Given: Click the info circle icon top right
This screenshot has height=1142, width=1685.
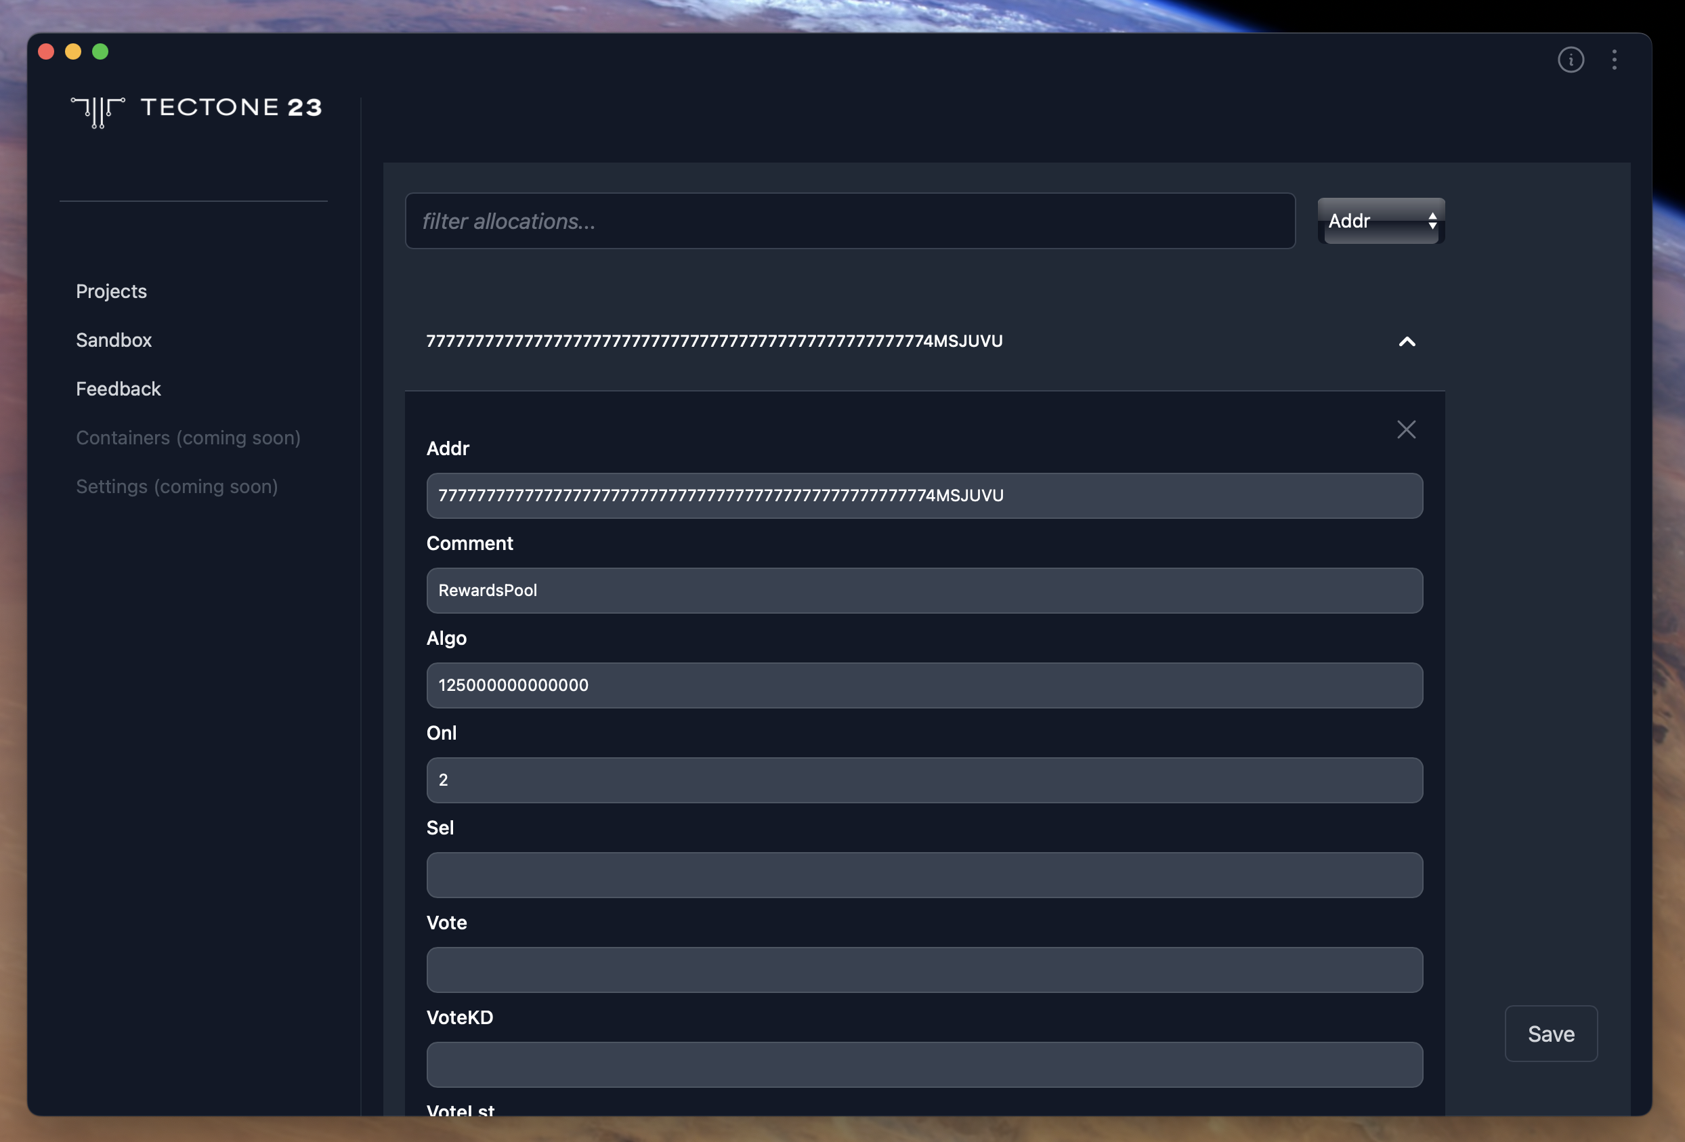Looking at the screenshot, I should point(1571,59).
